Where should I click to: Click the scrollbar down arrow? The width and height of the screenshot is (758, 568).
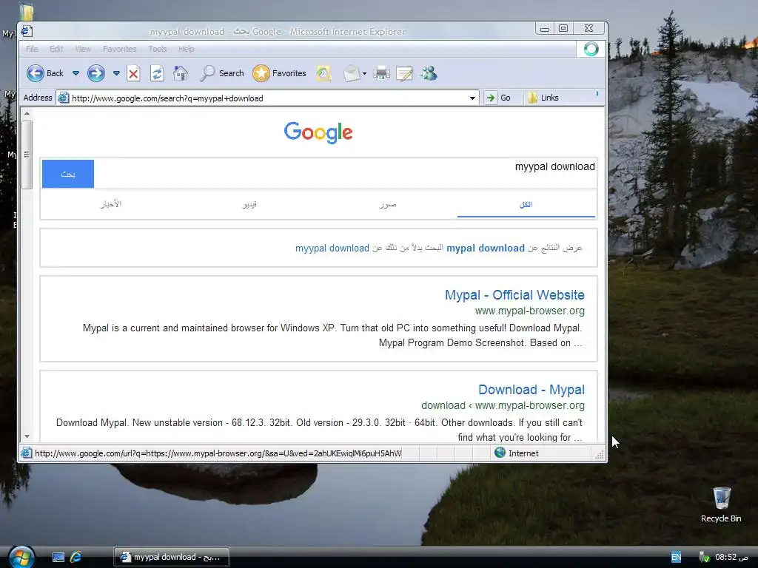[x=27, y=436]
